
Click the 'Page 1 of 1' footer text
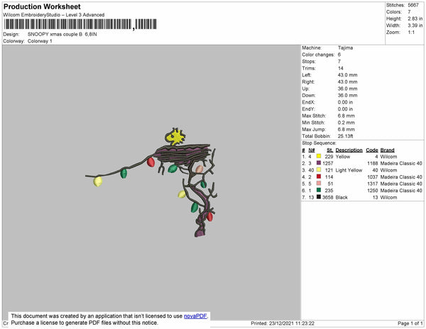point(410,323)
